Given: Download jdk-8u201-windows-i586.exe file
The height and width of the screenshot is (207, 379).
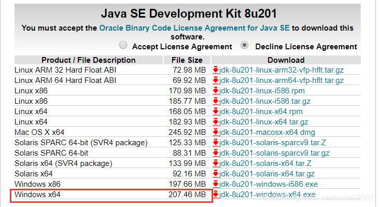Looking at the screenshot, I should coord(268,185).
